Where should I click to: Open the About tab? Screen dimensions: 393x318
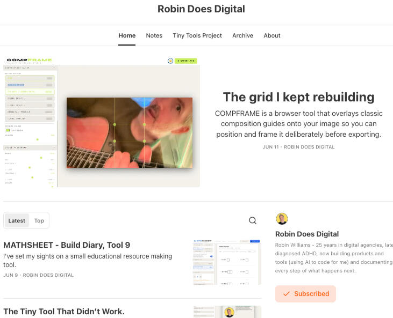272,36
